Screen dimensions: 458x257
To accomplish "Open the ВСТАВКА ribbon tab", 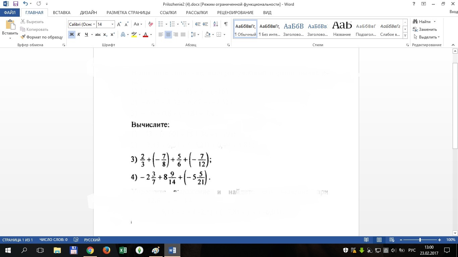I will [x=62, y=12].
